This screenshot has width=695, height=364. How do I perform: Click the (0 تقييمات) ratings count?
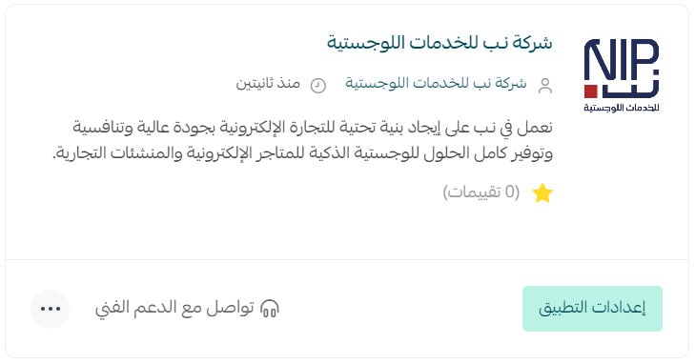481,192
